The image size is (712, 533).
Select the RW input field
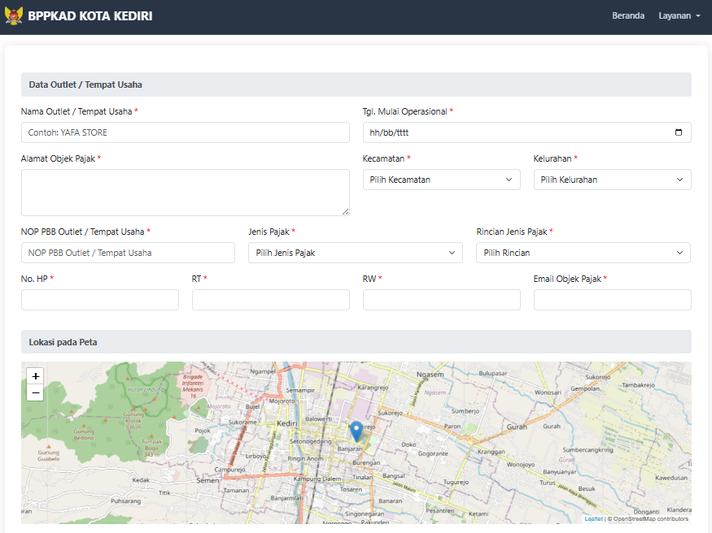441,300
